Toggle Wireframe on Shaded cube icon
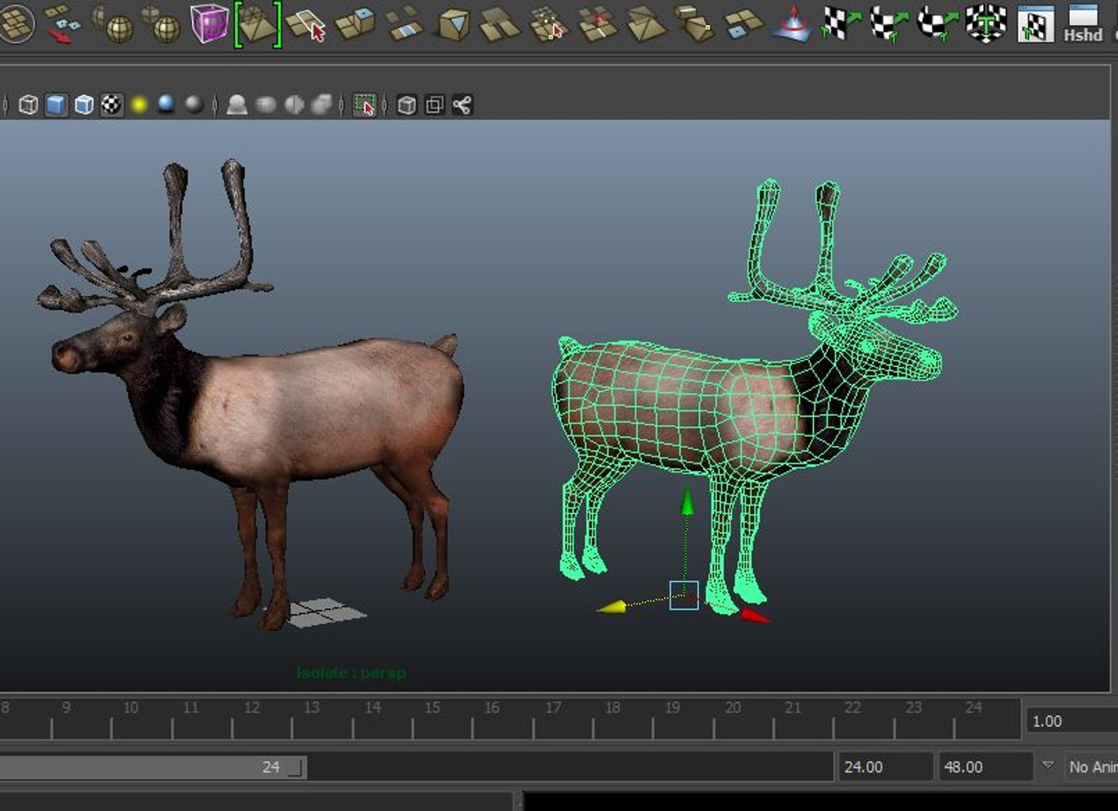This screenshot has width=1118, height=811. (84, 105)
